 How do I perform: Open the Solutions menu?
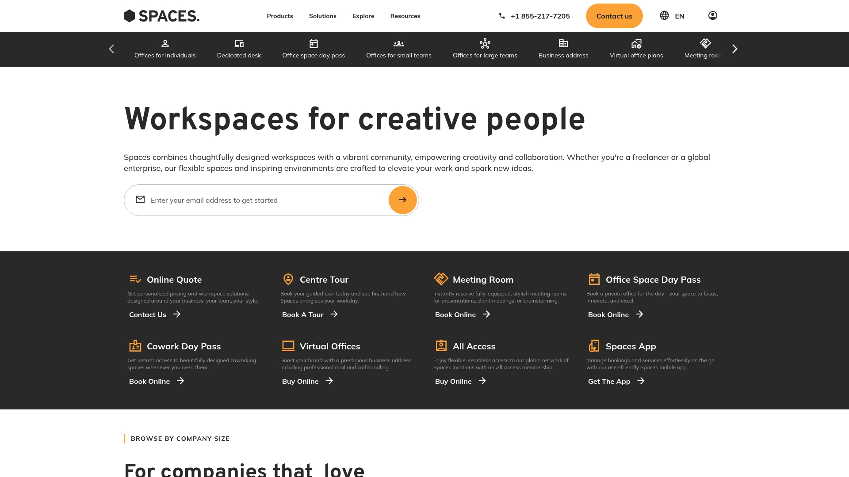322,16
